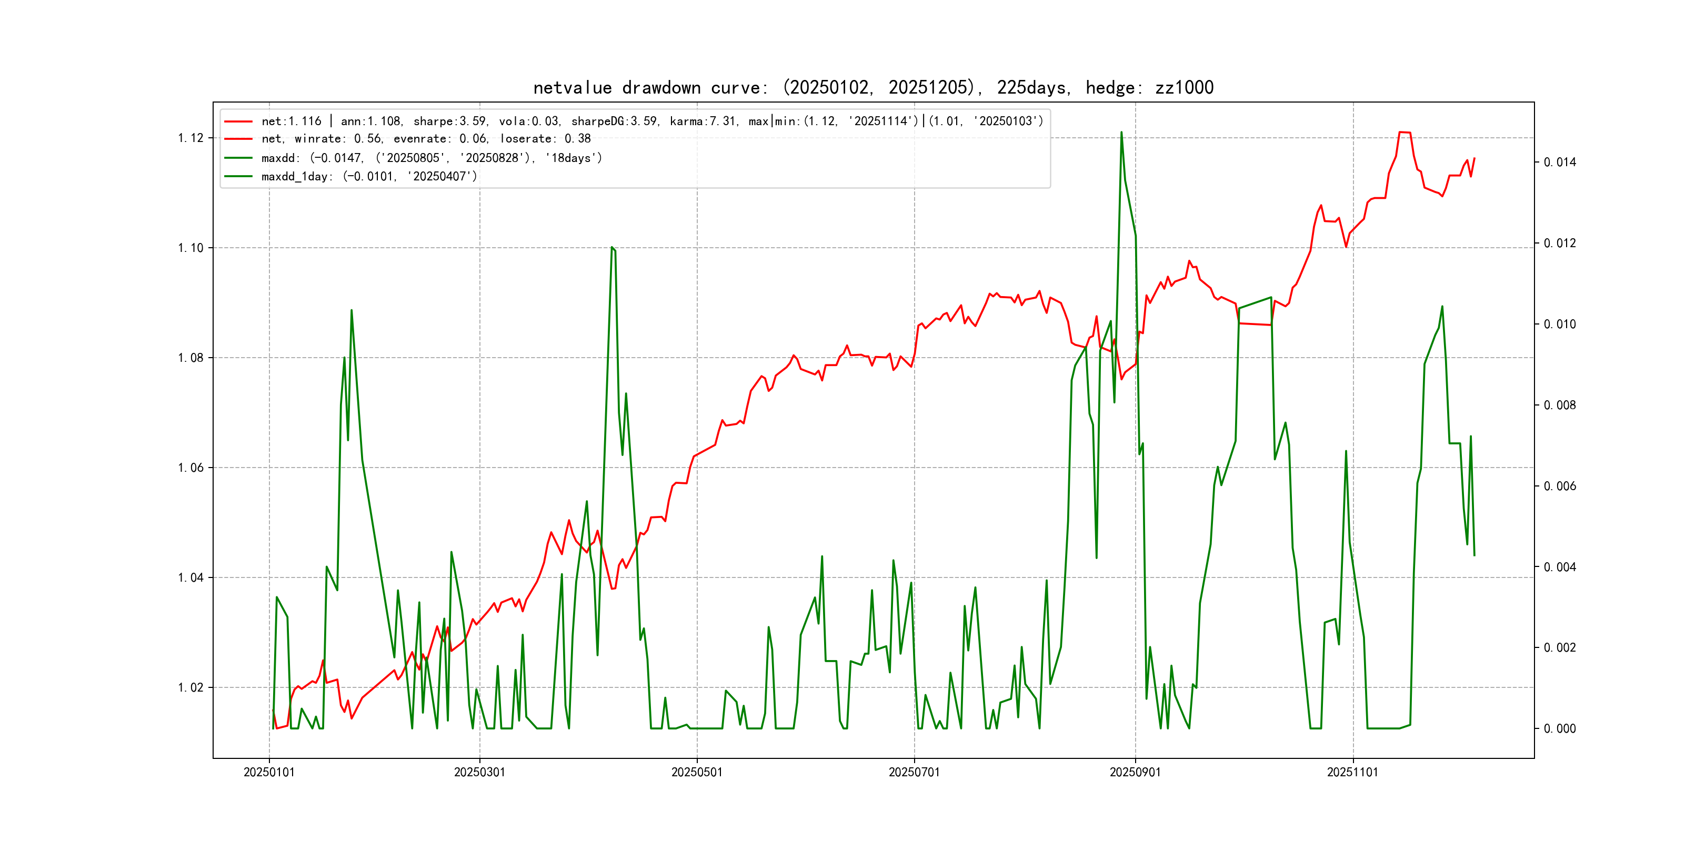Click right y-axis tick label 0.014
1705x852 pixels.
(1559, 163)
